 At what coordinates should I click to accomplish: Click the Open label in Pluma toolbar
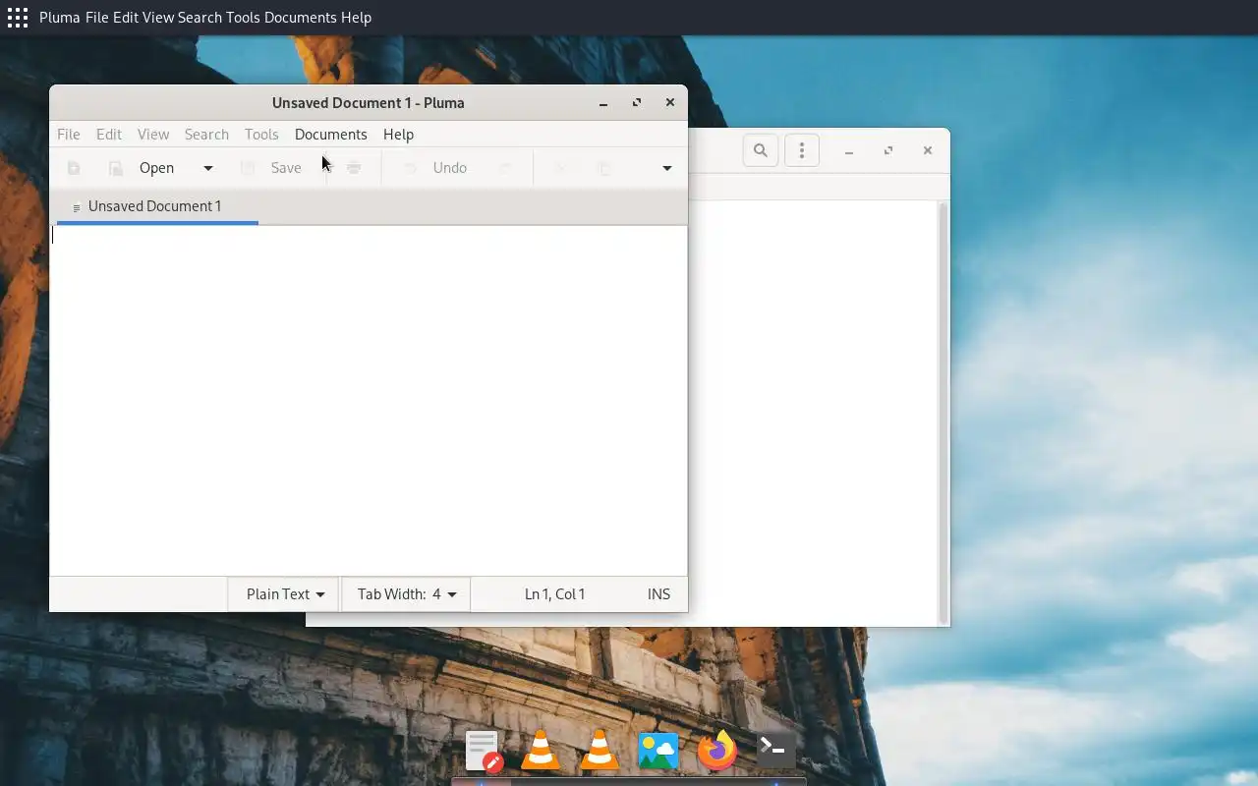[156, 168]
